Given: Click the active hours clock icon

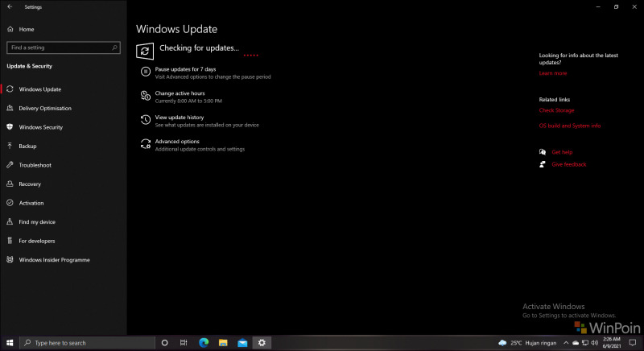Looking at the screenshot, I should point(146,96).
